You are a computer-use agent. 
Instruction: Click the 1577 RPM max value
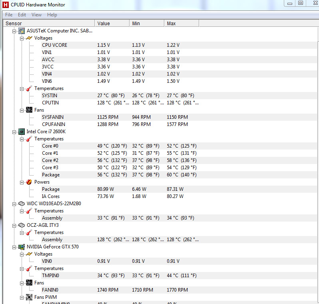177,124
